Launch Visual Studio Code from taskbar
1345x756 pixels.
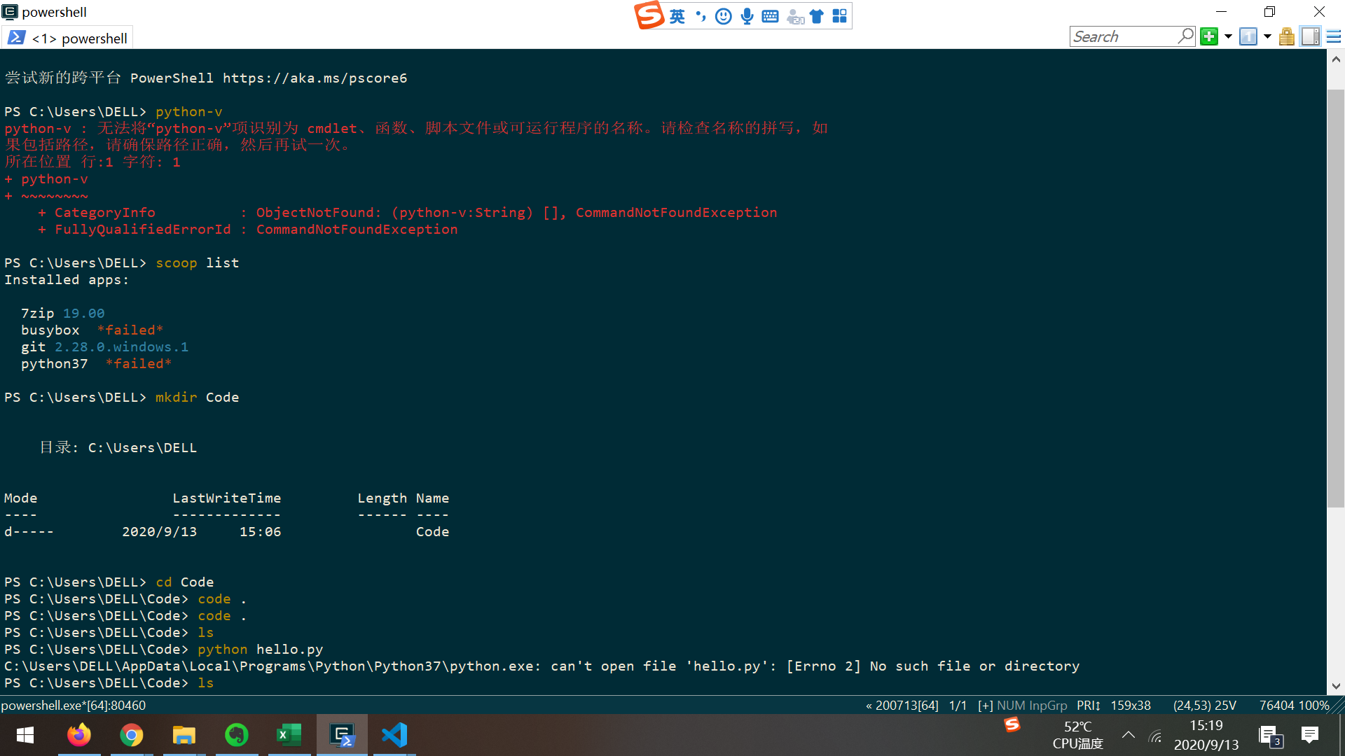[x=394, y=735]
